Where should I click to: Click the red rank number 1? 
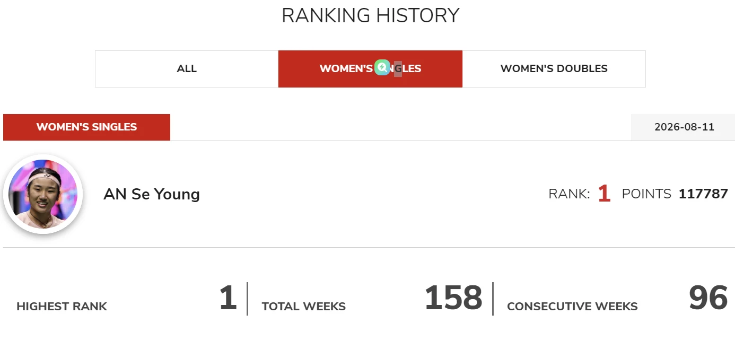[x=604, y=194]
